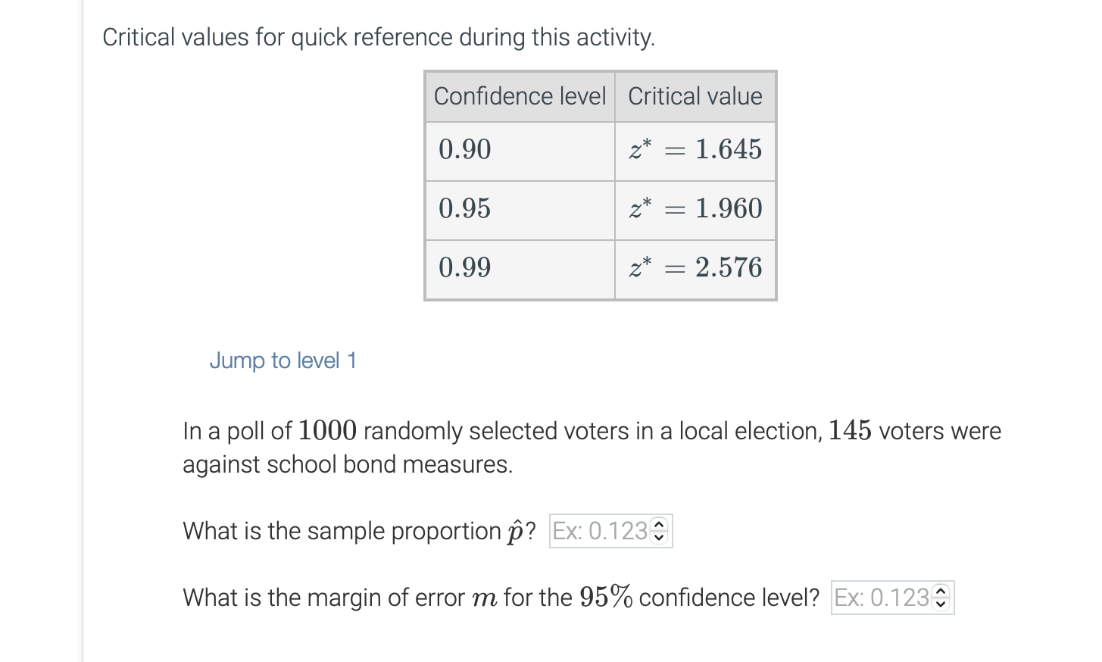Click the heading about critical values for quick reference
This screenshot has width=1102, height=662.
[x=379, y=36]
